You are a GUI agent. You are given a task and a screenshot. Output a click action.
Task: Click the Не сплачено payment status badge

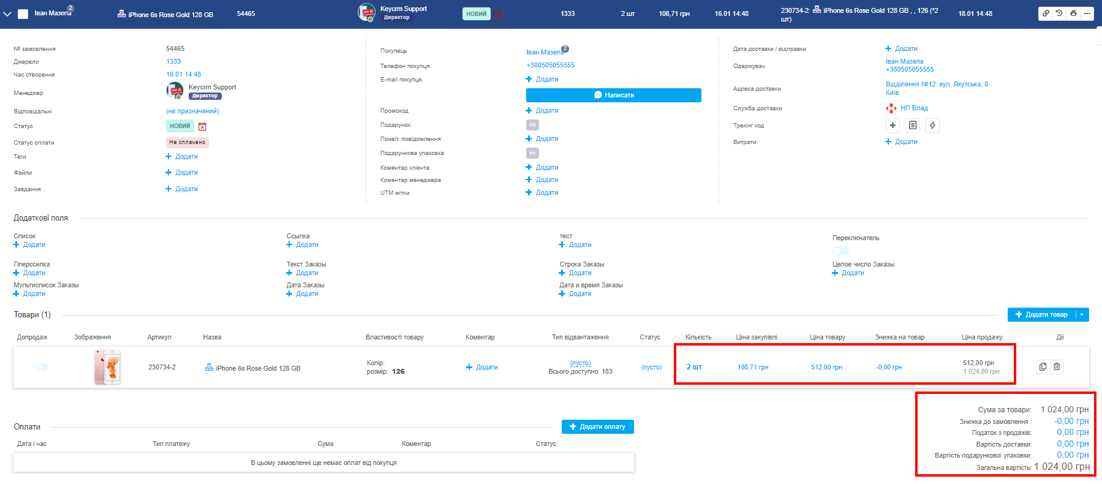point(187,142)
